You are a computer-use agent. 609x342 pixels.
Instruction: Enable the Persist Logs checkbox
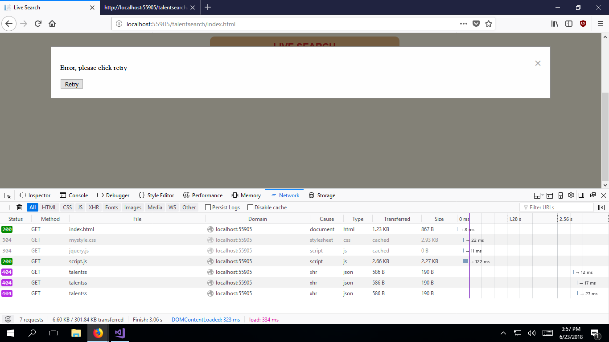click(208, 208)
